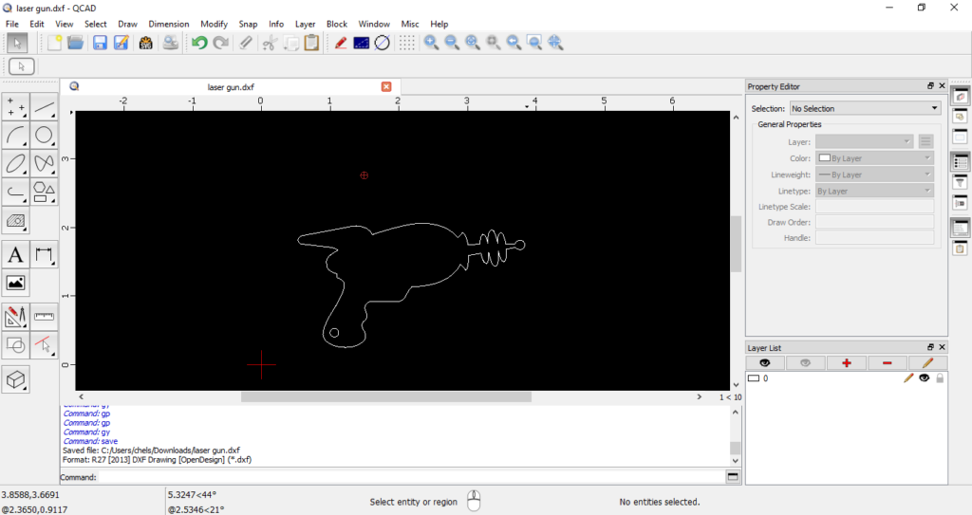Click the New drawing icon

(x=54, y=43)
